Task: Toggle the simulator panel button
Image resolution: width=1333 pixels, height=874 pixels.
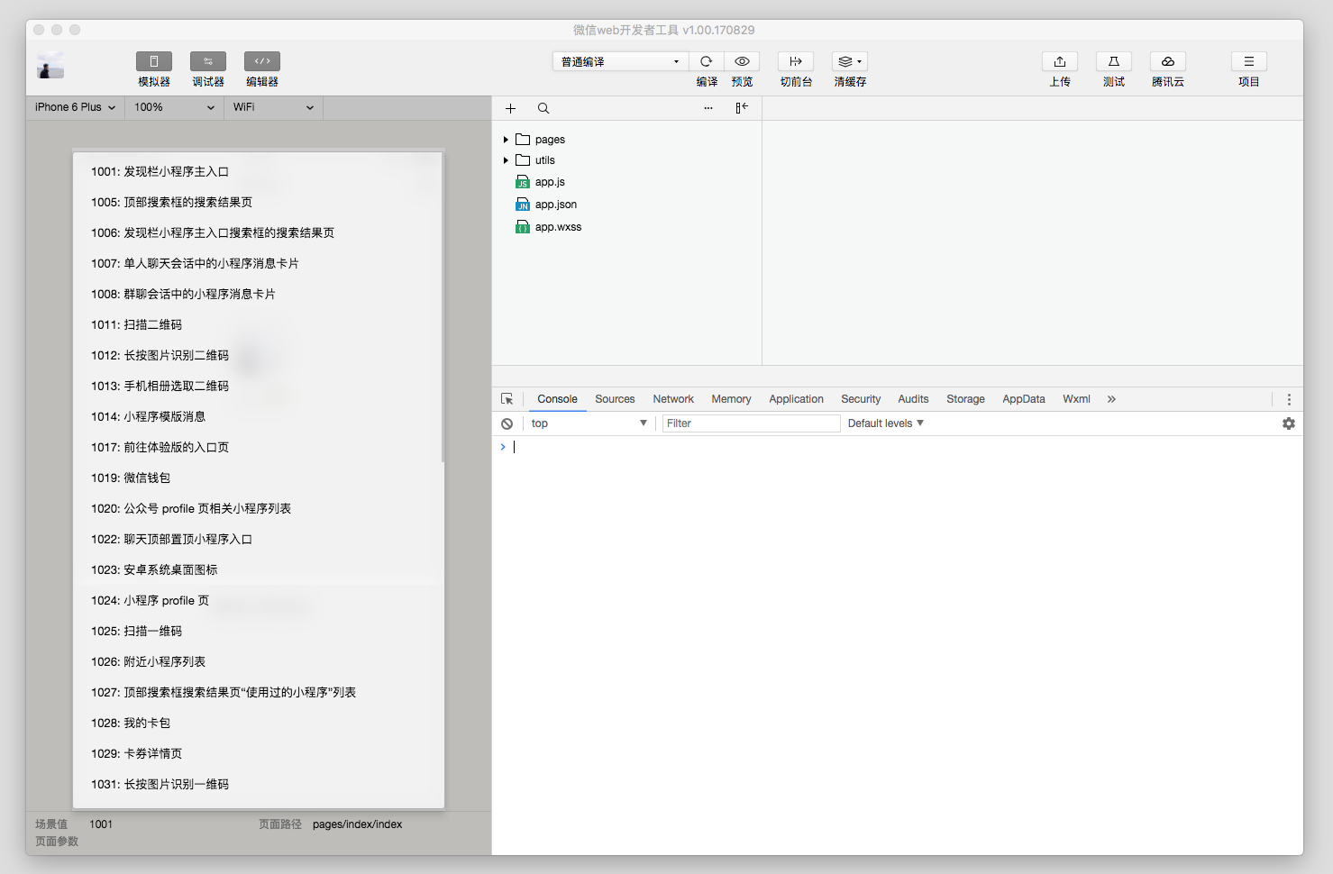Action: [x=154, y=61]
